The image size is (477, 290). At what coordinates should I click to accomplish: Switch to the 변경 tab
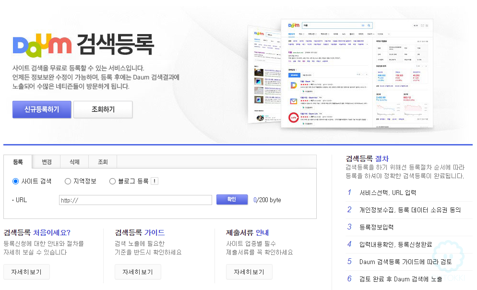coord(46,162)
